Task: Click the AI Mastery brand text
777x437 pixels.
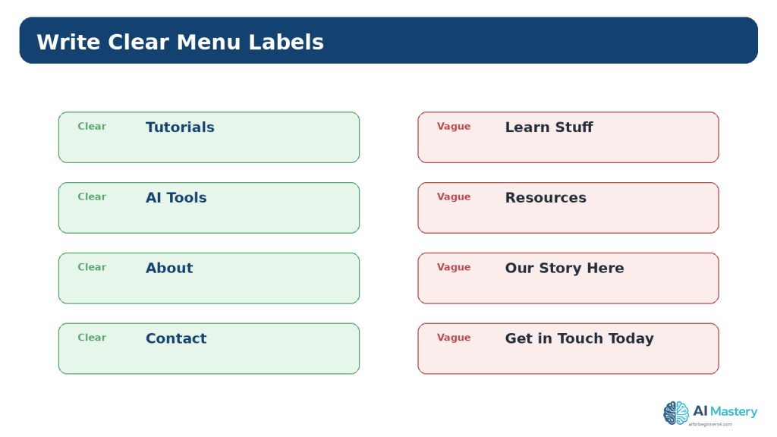Action: pyautogui.click(x=725, y=411)
